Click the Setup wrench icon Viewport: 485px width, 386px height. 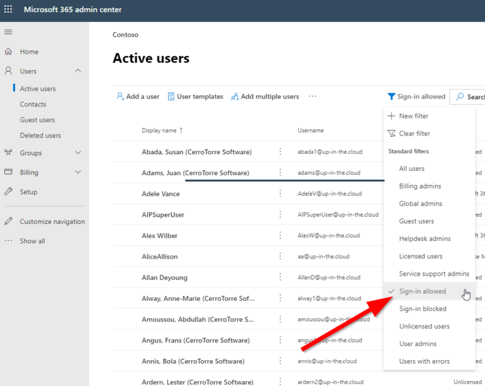tap(8, 192)
